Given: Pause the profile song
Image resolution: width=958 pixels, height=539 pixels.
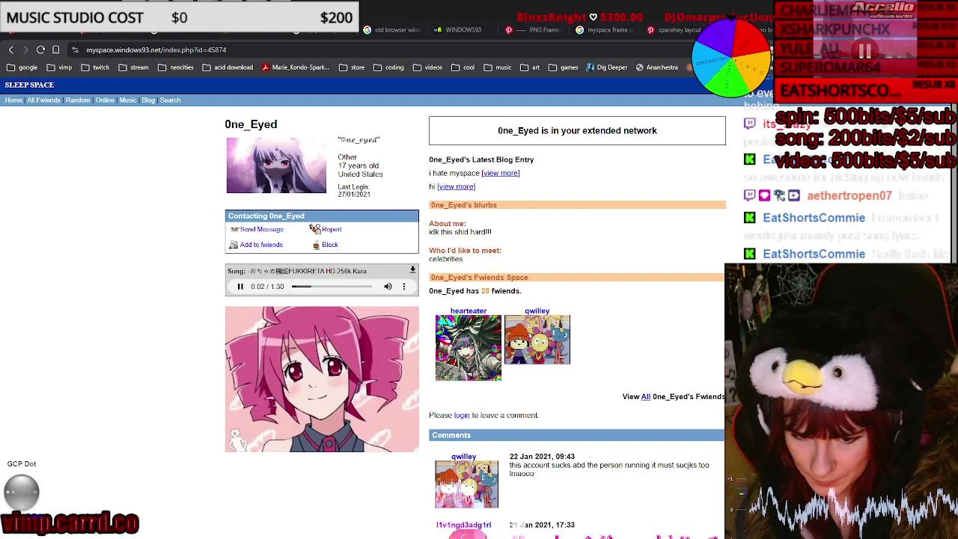Looking at the screenshot, I should pyautogui.click(x=240, y=286).
